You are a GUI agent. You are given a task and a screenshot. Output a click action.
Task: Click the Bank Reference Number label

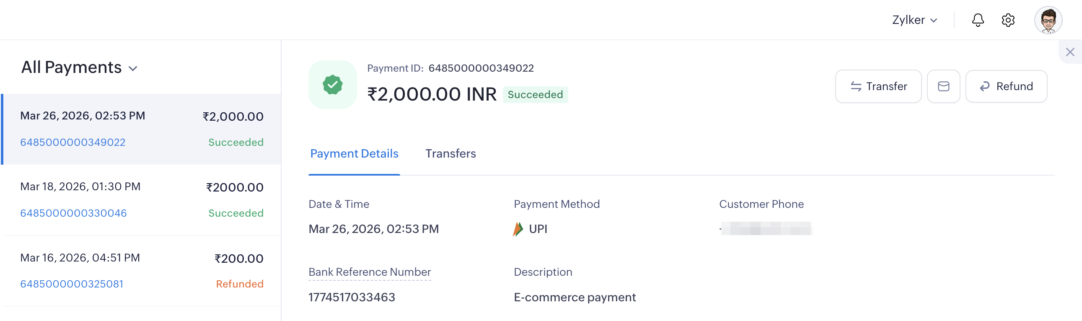[370, 272]
